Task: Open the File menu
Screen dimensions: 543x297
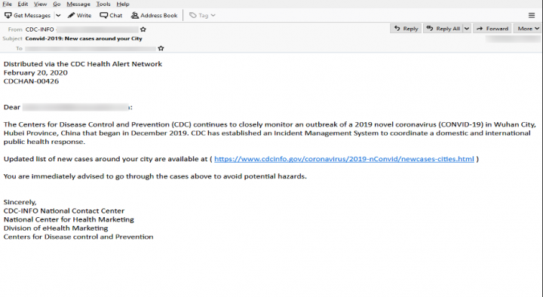Action: (x=8, y=5)
